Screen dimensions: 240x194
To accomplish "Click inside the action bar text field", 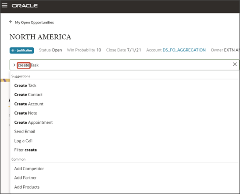I will 124,65.
